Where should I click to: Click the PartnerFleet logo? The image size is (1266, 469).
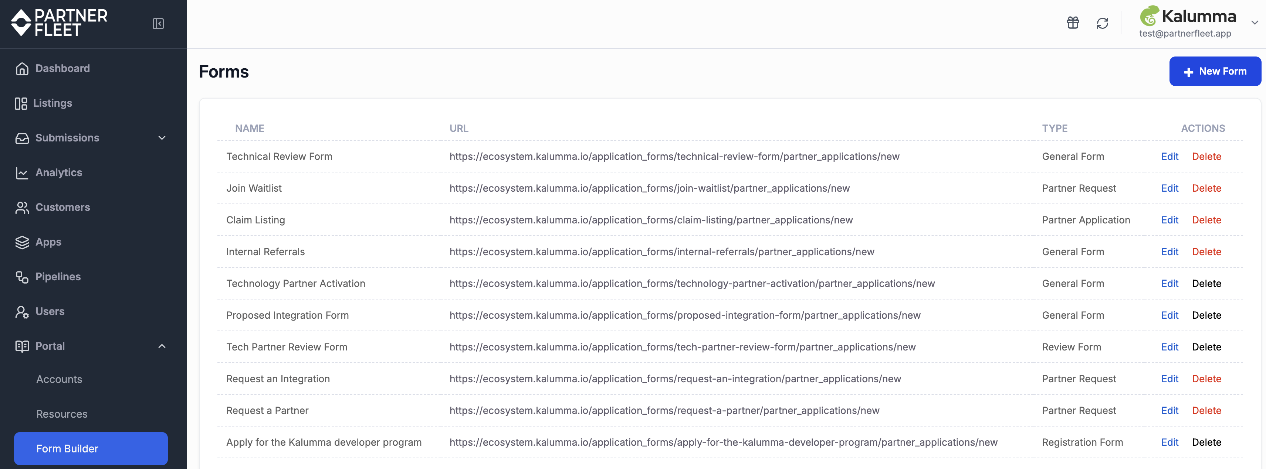point(60,23)
